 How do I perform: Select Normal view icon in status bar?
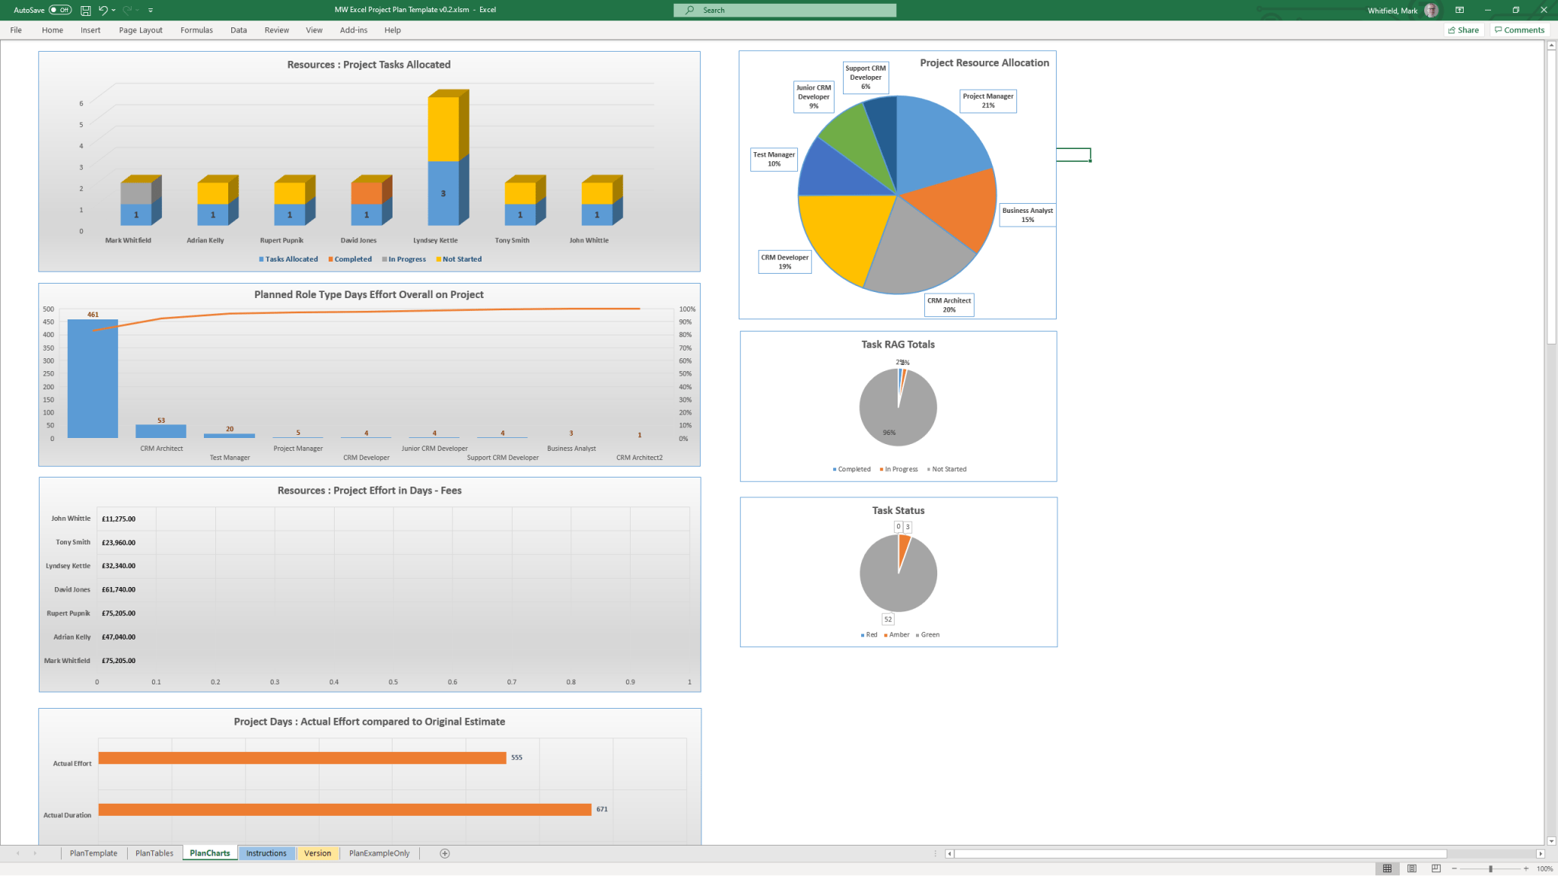[1388, 868]
